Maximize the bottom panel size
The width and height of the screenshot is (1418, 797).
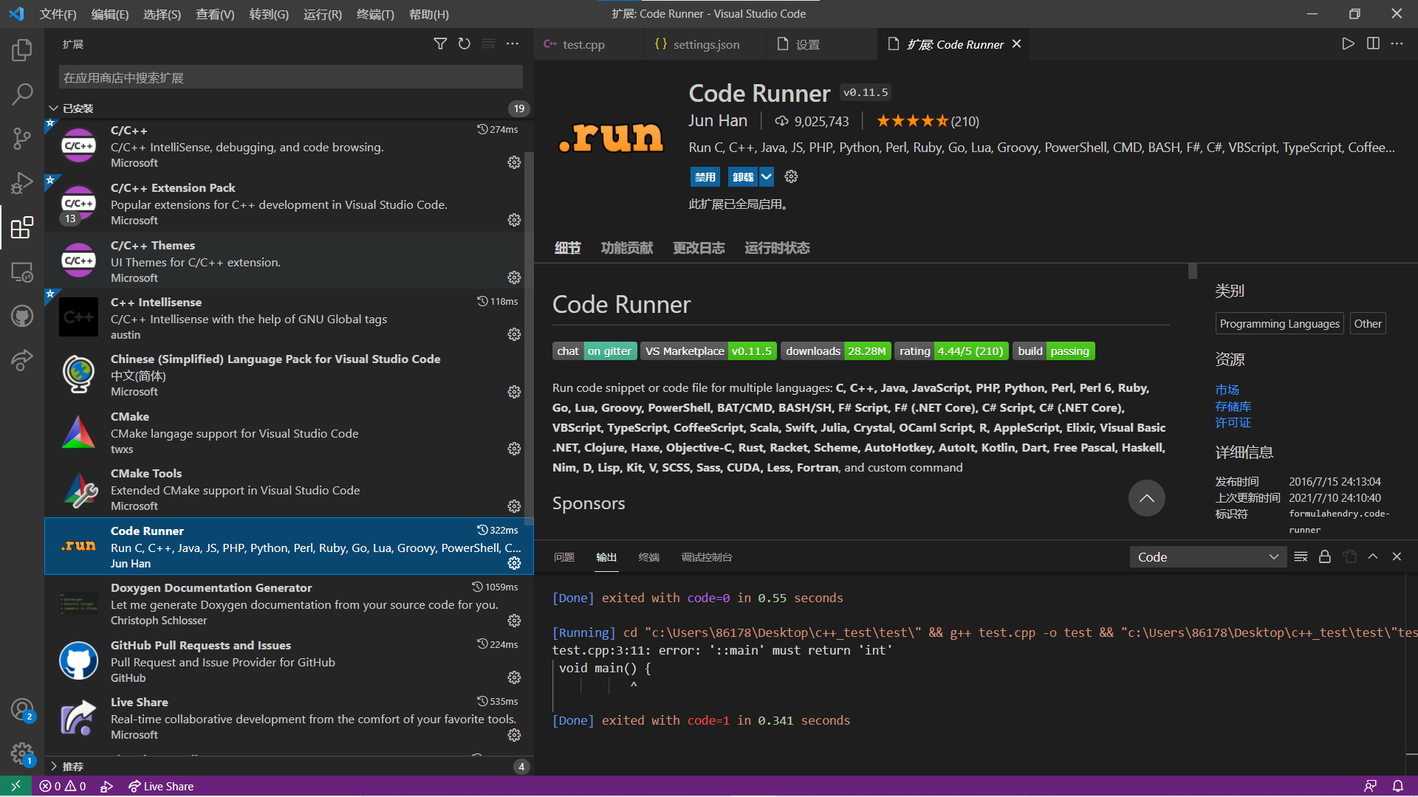[1373, 557]
